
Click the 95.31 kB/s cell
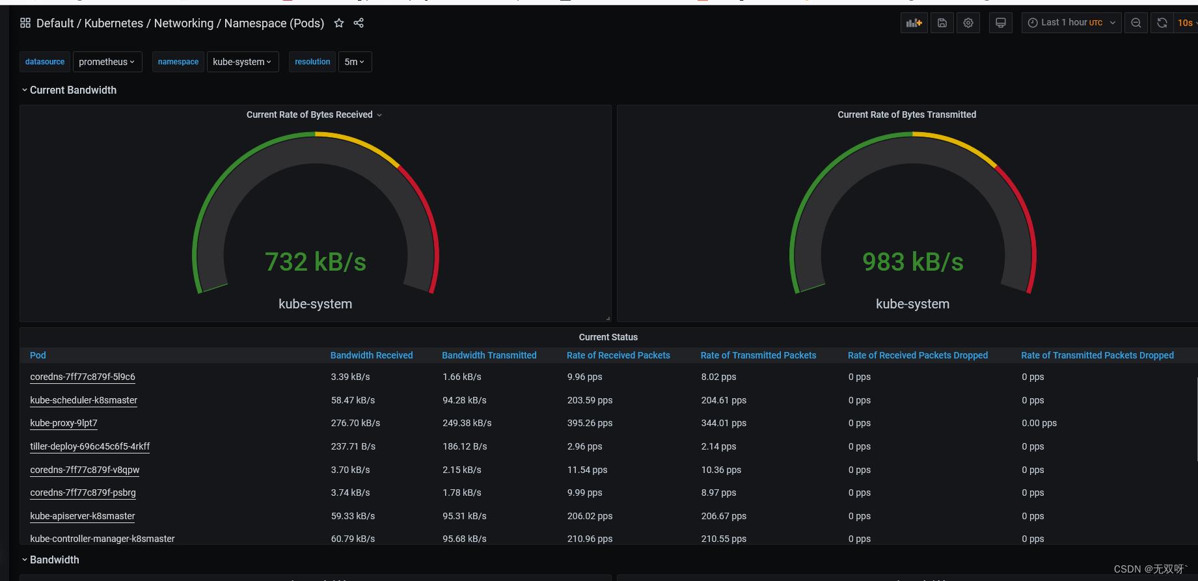coord(465,516)
